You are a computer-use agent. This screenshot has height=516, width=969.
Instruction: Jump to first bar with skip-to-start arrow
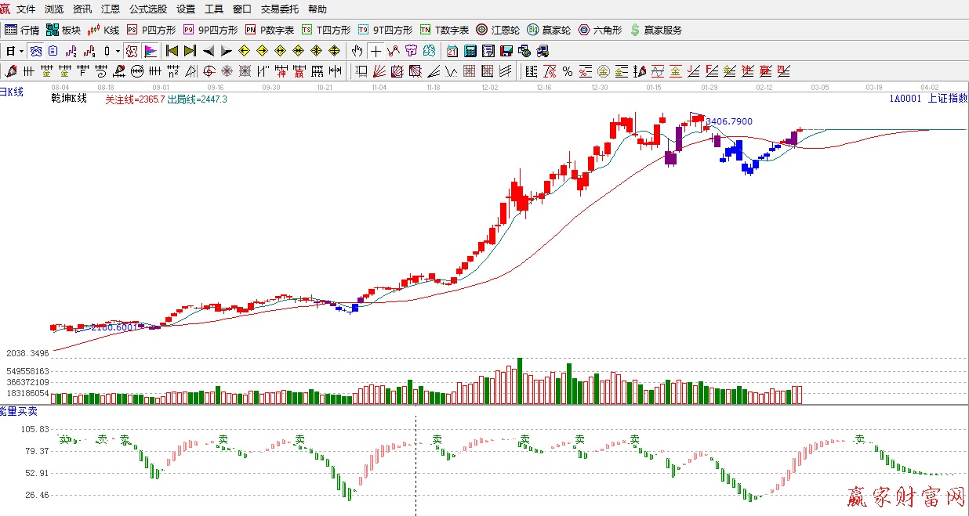point(172,52)
